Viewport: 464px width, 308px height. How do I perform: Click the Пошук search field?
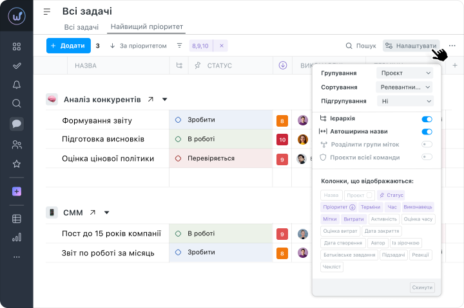[361, 46]
